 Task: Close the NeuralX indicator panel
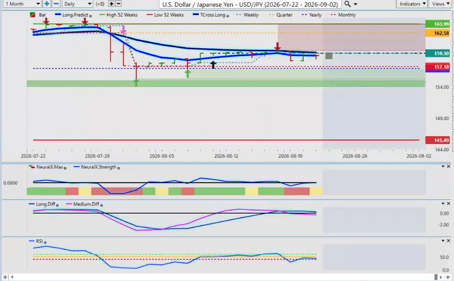(448, 167)
